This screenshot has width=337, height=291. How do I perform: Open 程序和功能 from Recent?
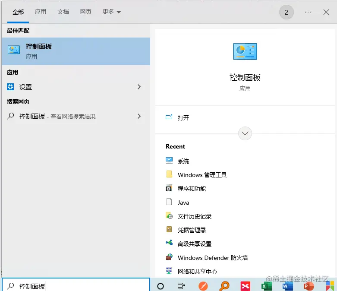[x=192, y=189]
